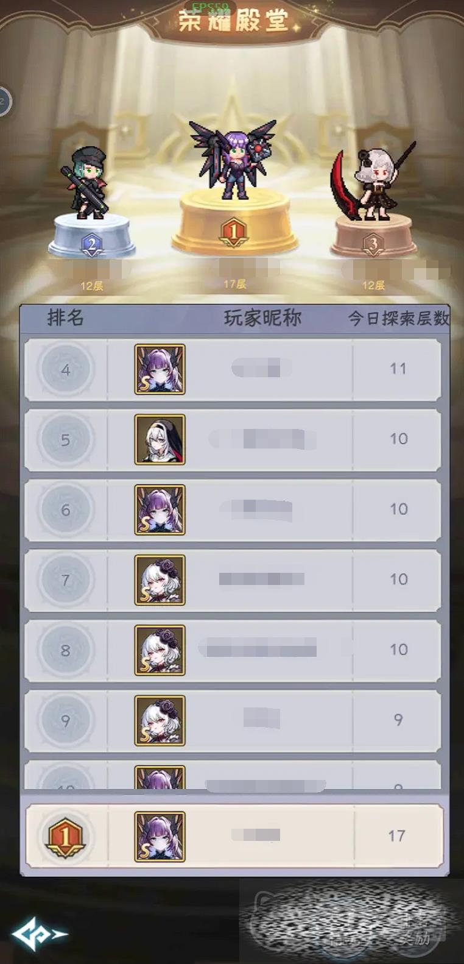464x964 pixels.
Task: Open rank 7 player's avatar portrait
Action: click(160, 579)
